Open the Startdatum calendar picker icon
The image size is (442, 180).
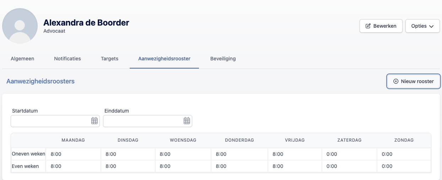point(94,121)
